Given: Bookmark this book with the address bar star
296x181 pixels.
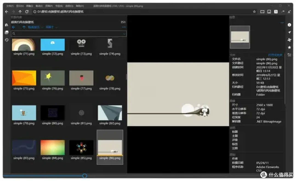Looking at the screenshot, I should point(254,12).
